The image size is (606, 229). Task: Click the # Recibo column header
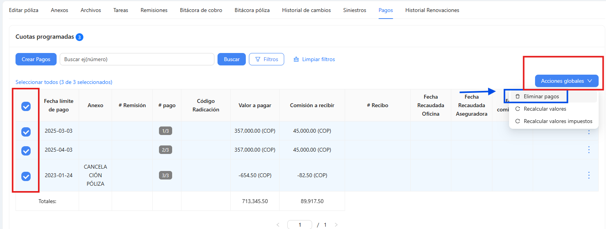click(378, 105)
